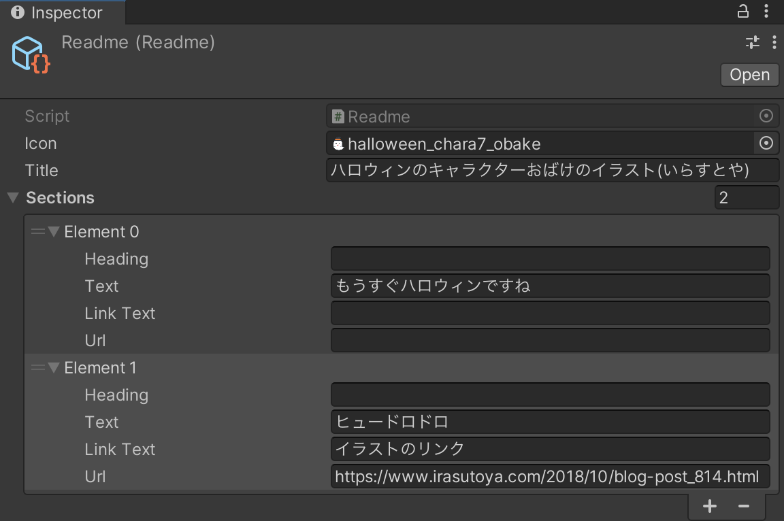Click the ghost thumbnail in the Icon field

[x=339, y=144]
